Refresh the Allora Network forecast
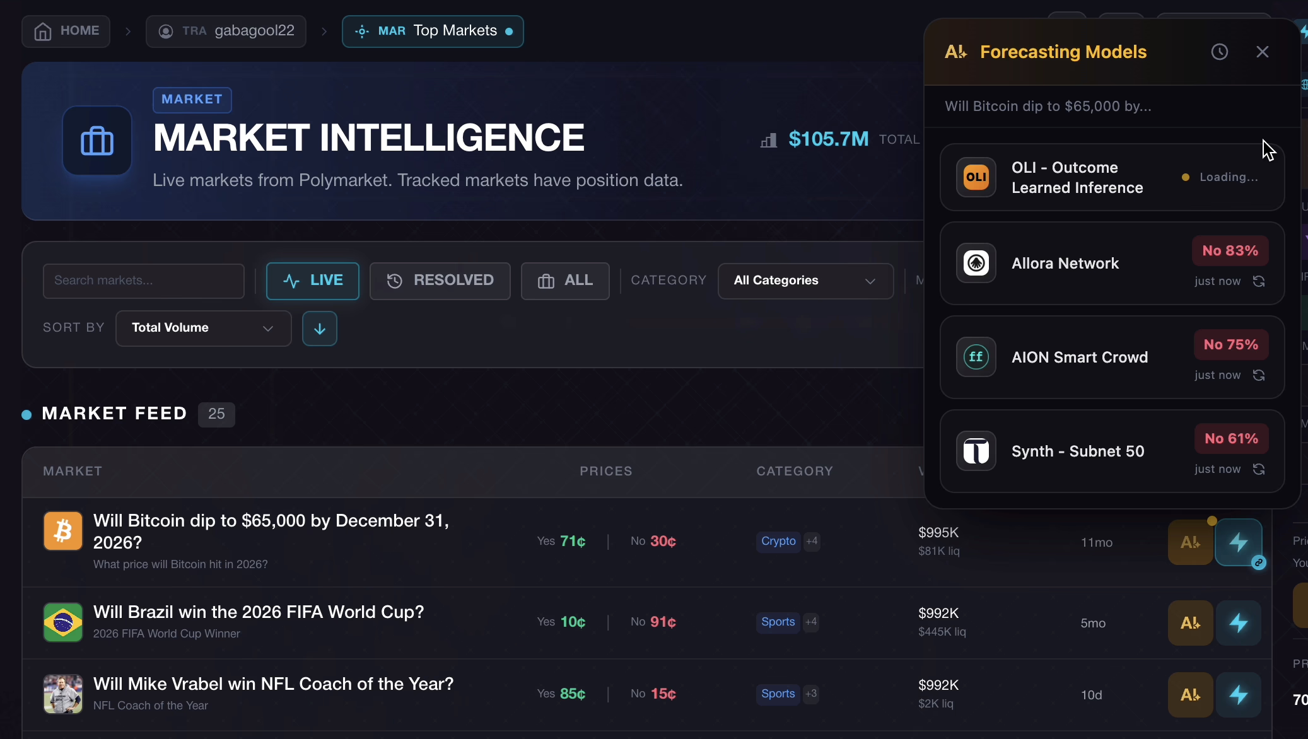Screen dimensions: 1308x739 click(1259, 281)
